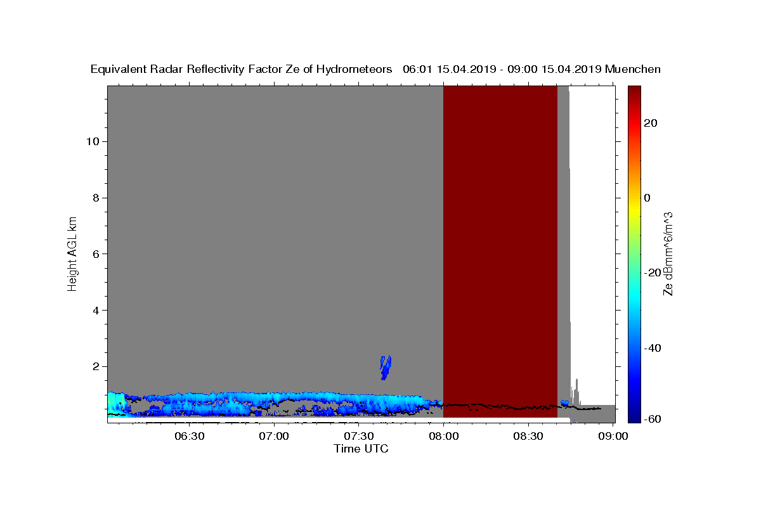
Task: Click the height tick label 4
Action: coord(96,311)
